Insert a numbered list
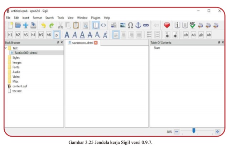 (157, 35)
